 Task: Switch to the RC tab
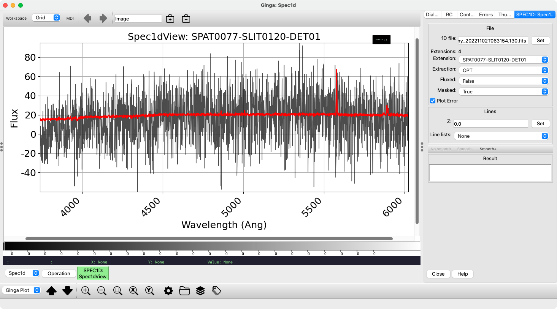click(449, 14)
